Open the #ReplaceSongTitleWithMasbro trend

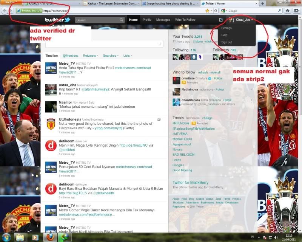194,129
